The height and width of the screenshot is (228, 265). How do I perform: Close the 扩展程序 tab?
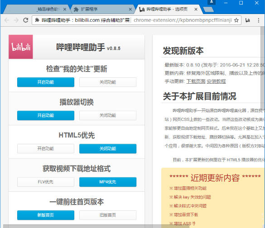(130, 9)
